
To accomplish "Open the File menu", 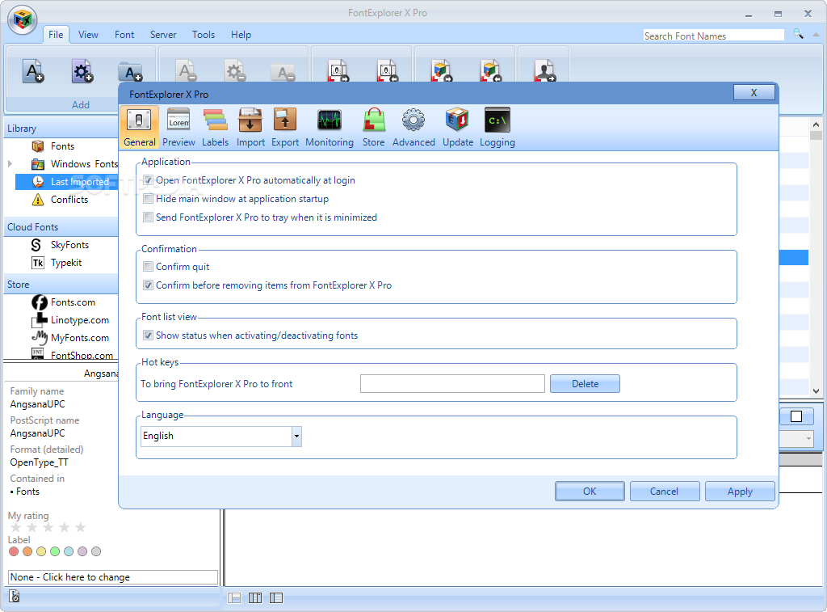I will (x=56, y=34).
